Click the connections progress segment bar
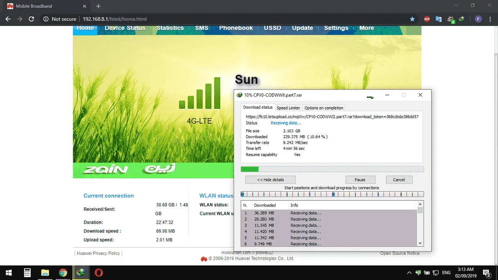Viewport: 498px width, 280px height. tap(332, 194)
